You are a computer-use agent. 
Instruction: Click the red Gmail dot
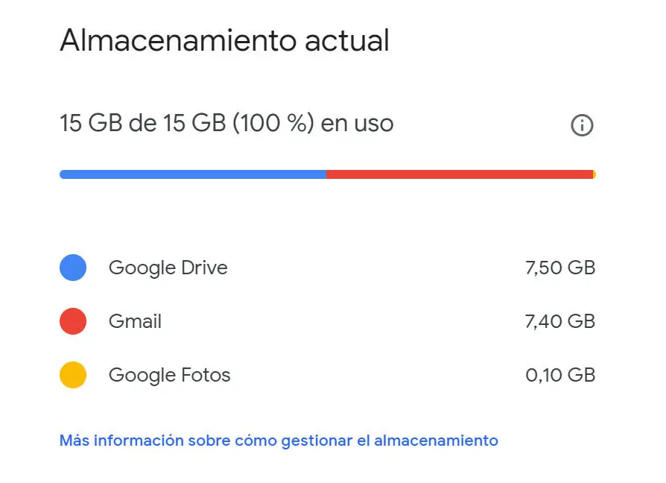click(73, 321)
